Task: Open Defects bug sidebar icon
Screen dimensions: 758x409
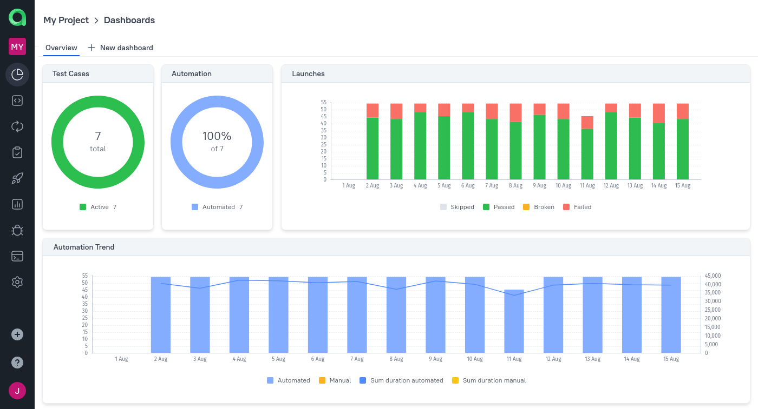Action: (x=17, y=230)
